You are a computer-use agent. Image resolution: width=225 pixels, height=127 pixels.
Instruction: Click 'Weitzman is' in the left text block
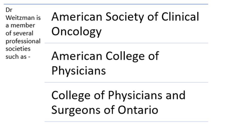pos(23,18)
